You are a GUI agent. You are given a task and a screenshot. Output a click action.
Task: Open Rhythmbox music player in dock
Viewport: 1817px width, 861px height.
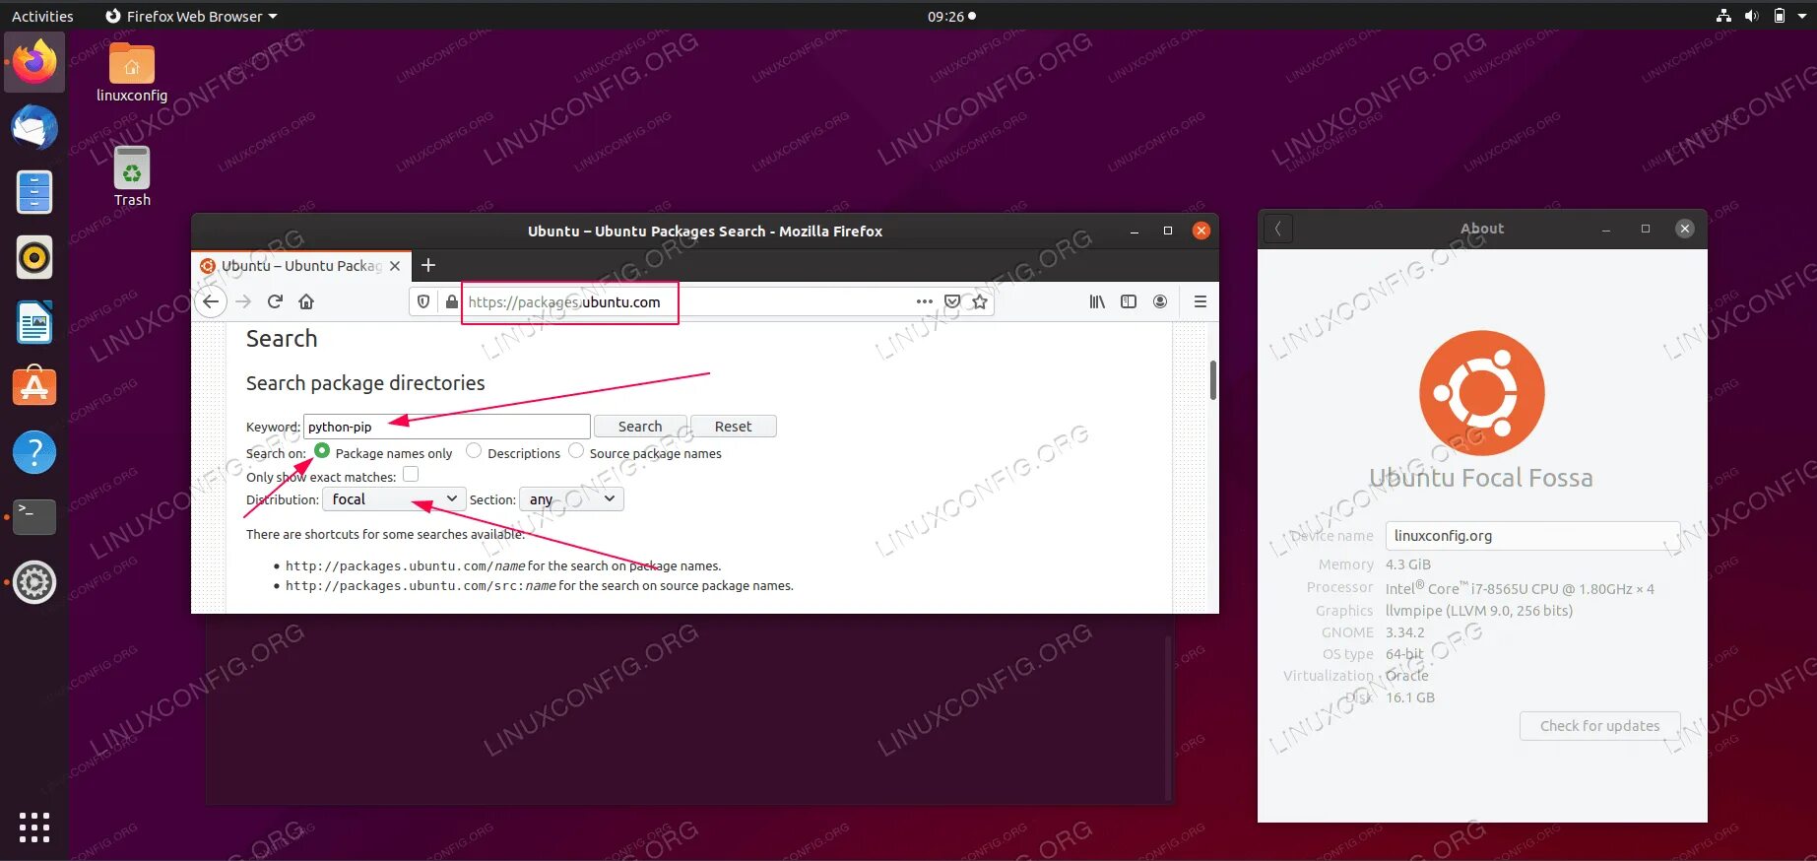pos(34,258)
